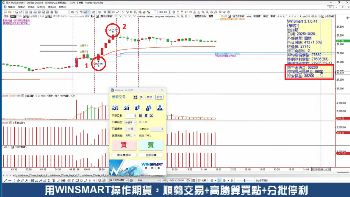Toggle the 多 button in WinSmart header
The height and width of the screenshot is (197, 350).
click(x=142, y=97)
